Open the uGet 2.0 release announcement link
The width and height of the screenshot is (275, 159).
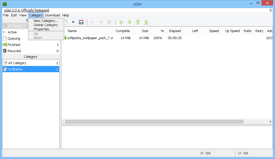[x=27, y=10]
